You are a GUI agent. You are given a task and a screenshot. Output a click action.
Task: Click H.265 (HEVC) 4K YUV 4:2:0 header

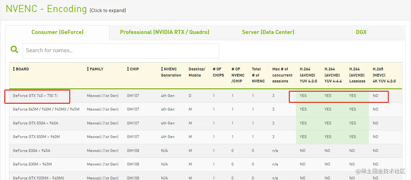tap(384, 75)
